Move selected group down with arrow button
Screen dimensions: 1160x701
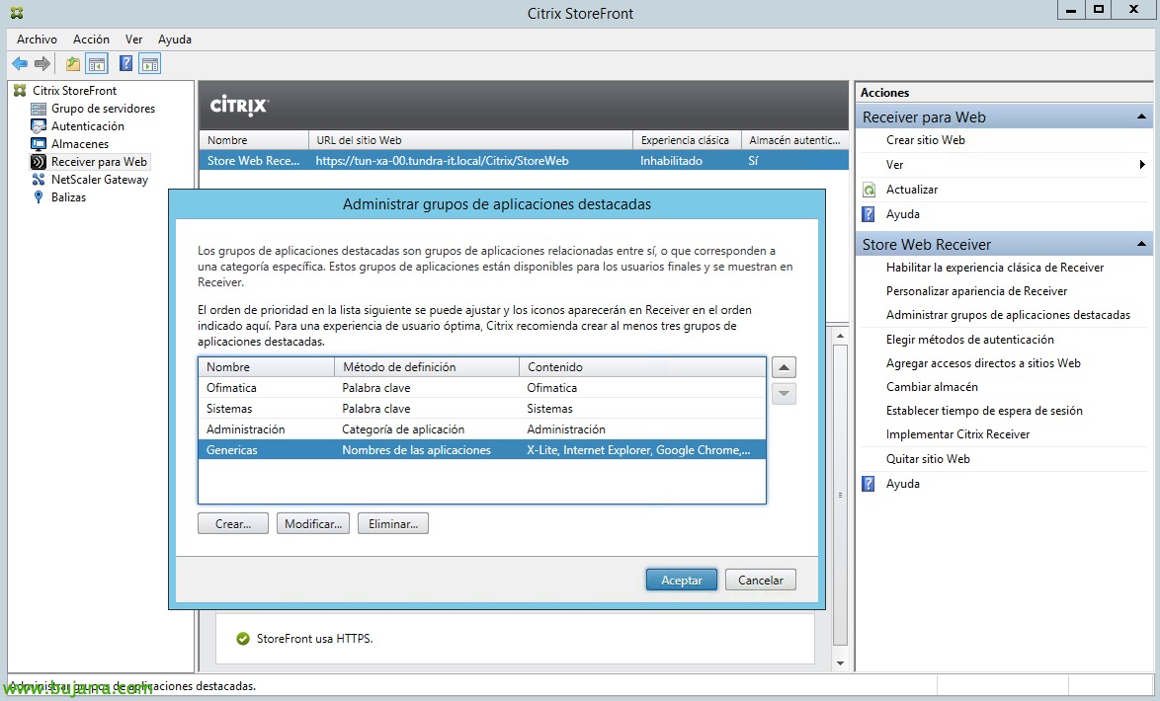(785, 393)
